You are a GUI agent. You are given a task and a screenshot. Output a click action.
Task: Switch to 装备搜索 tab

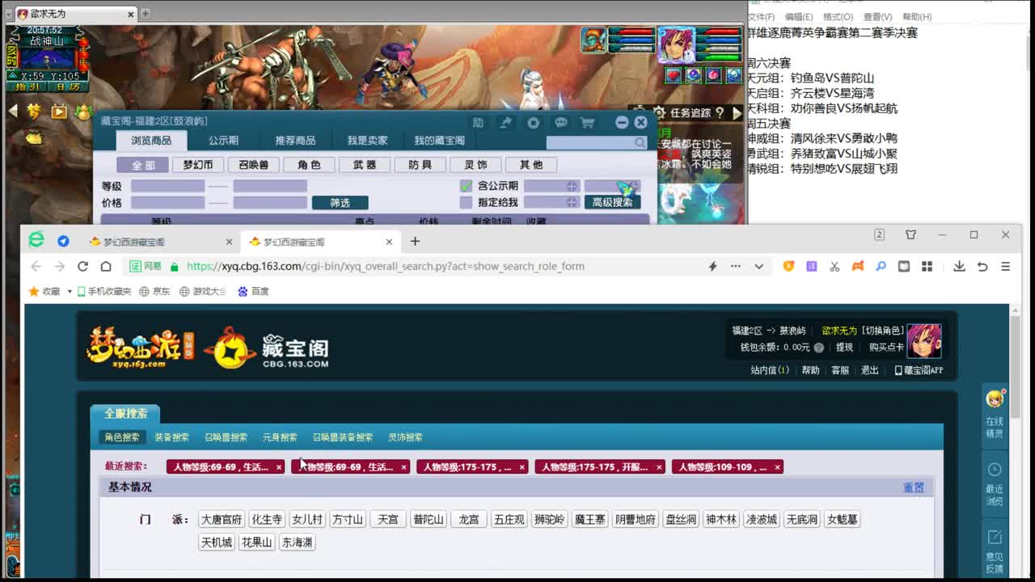171,437
